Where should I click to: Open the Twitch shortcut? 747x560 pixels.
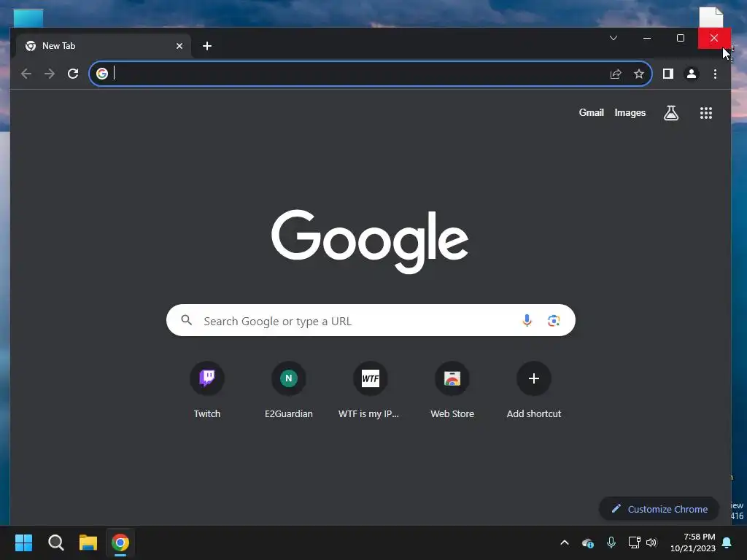point(207,389)
